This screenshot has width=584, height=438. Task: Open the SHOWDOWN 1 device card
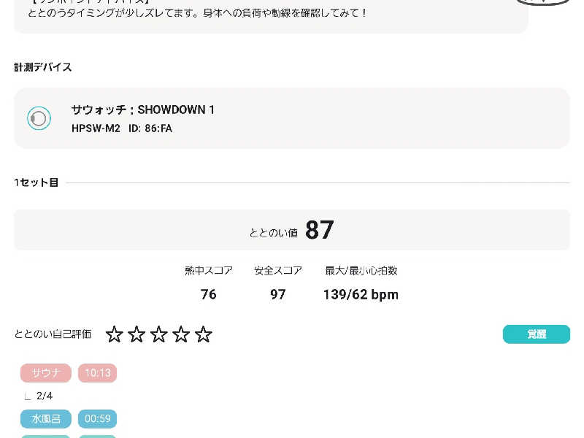click(x=292, y=118)
